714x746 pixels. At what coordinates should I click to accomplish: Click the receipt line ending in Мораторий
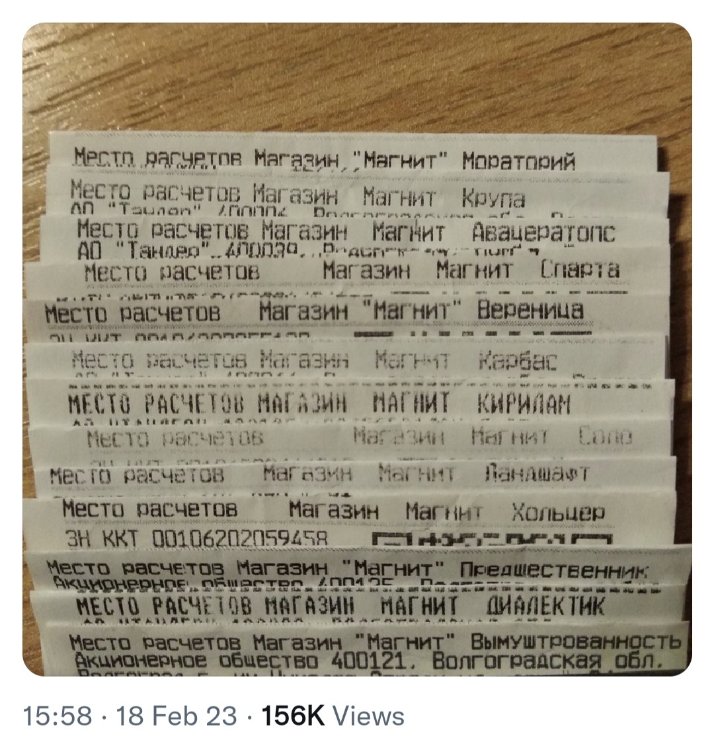click(x=324, y=159)
